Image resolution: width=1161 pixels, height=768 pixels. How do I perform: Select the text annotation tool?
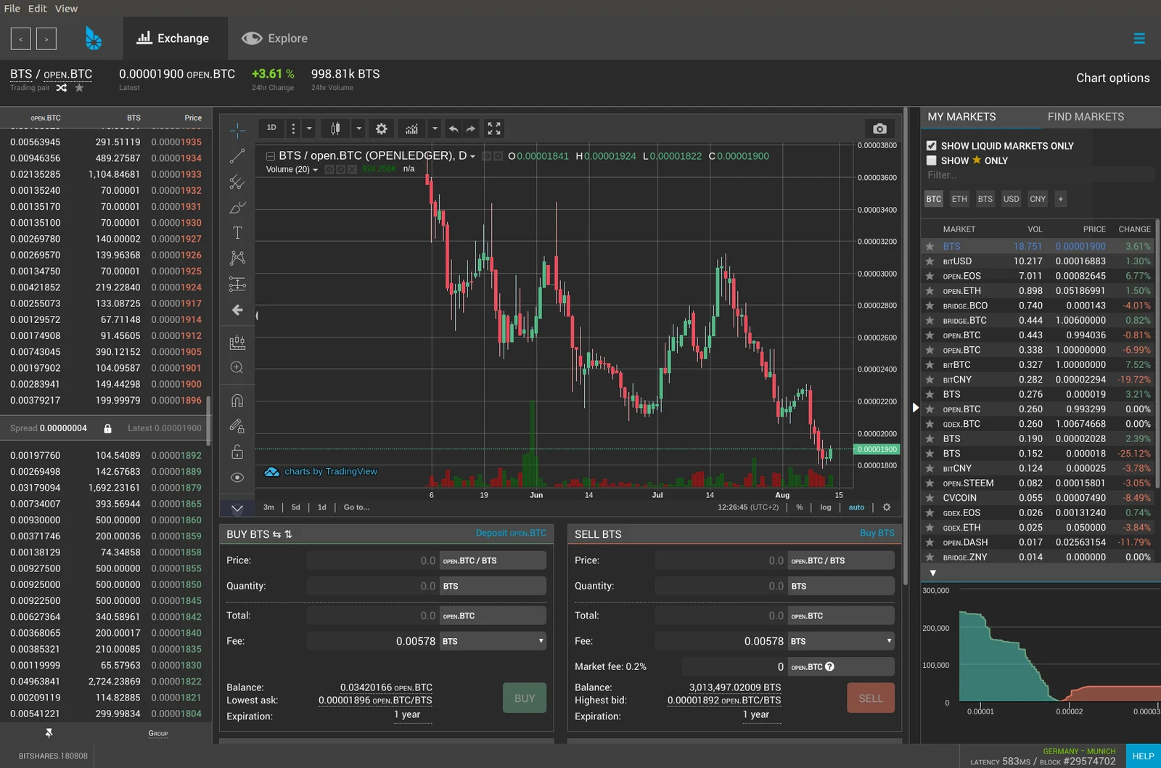click(237, 233)
